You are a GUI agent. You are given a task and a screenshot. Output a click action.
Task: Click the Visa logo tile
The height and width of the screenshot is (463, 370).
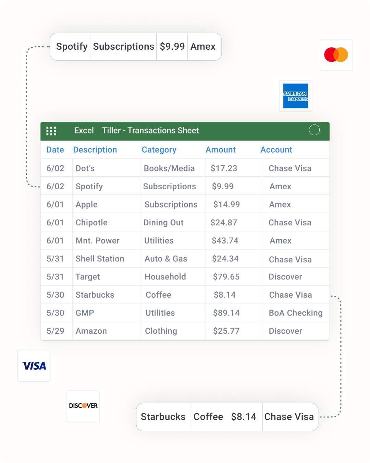tap(34, 366)
